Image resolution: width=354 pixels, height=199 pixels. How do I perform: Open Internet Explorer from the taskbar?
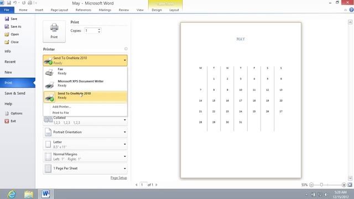[12, 194]
